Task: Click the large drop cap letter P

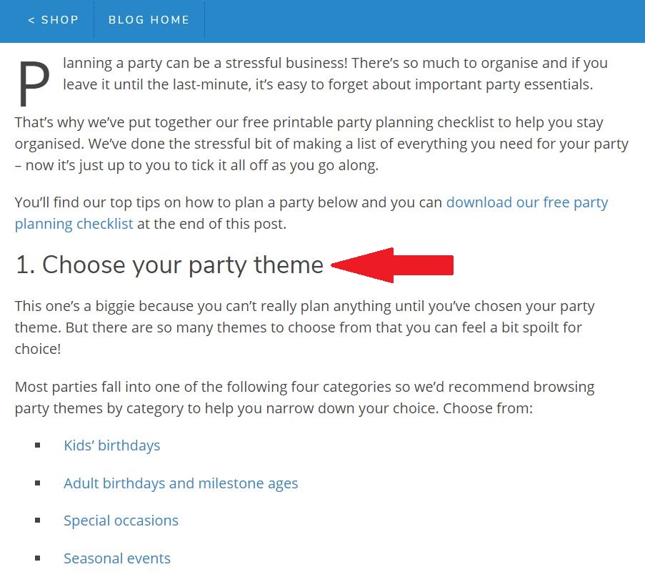Action: point(34,85)
